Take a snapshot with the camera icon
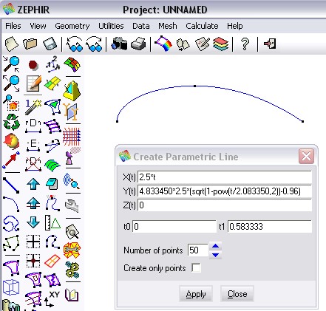 [119, 44]
